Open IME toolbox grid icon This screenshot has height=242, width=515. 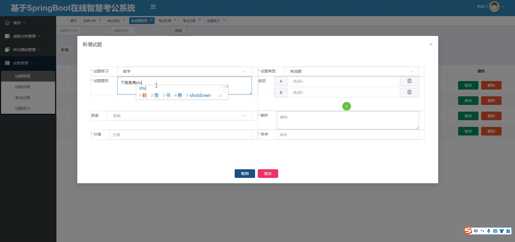click(x=508, y=231)
